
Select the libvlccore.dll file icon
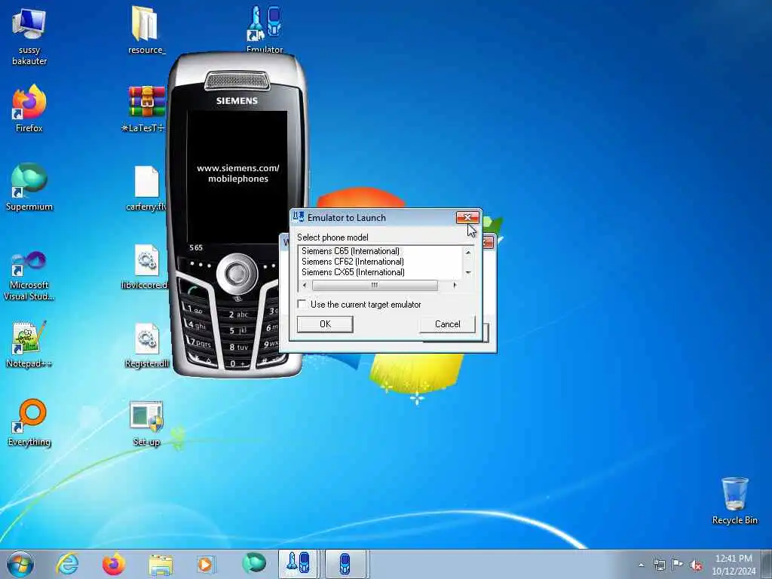tap(146, 266)
